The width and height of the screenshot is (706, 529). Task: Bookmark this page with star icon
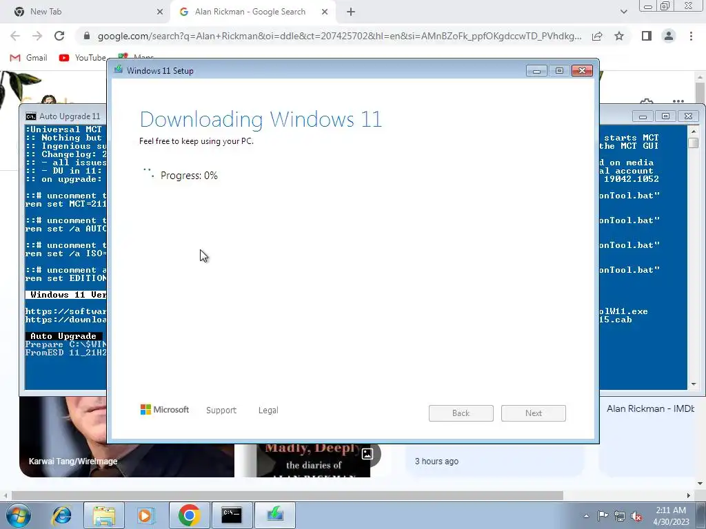pos(619,36)
